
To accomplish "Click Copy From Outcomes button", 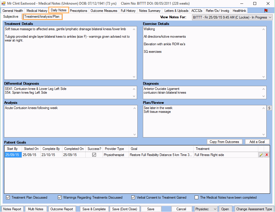I will click(x=224, y=142).
